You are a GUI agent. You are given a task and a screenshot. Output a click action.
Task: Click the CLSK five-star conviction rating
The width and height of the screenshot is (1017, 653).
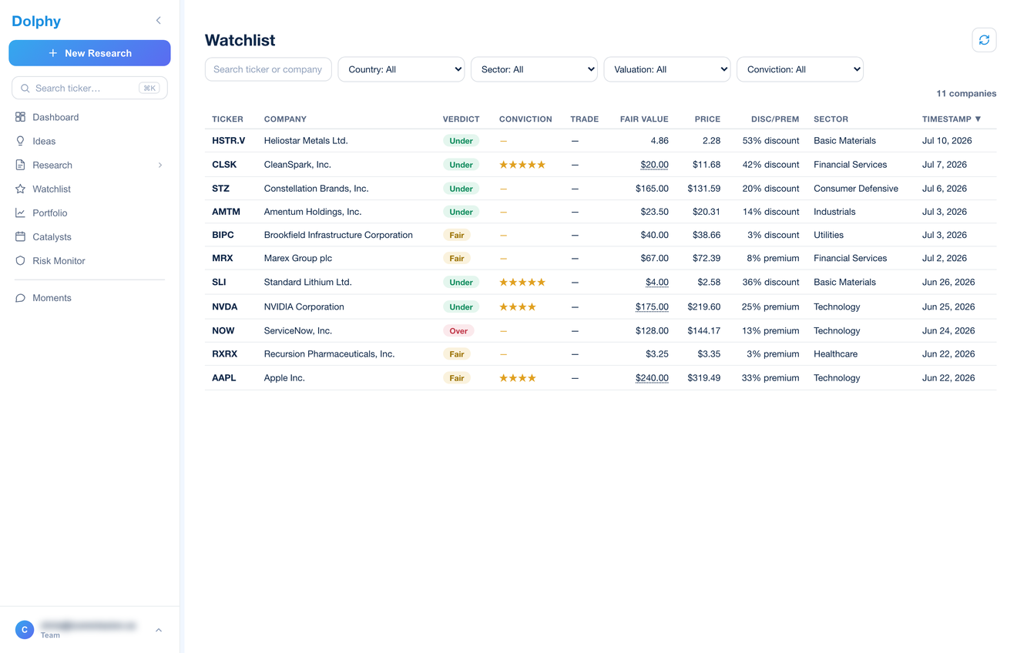pyautogui.click(x=522, y=165)
